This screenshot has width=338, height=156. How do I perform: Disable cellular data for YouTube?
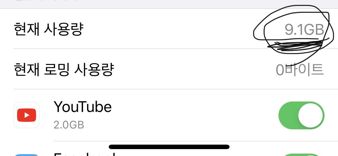click(x=301, y=115)
